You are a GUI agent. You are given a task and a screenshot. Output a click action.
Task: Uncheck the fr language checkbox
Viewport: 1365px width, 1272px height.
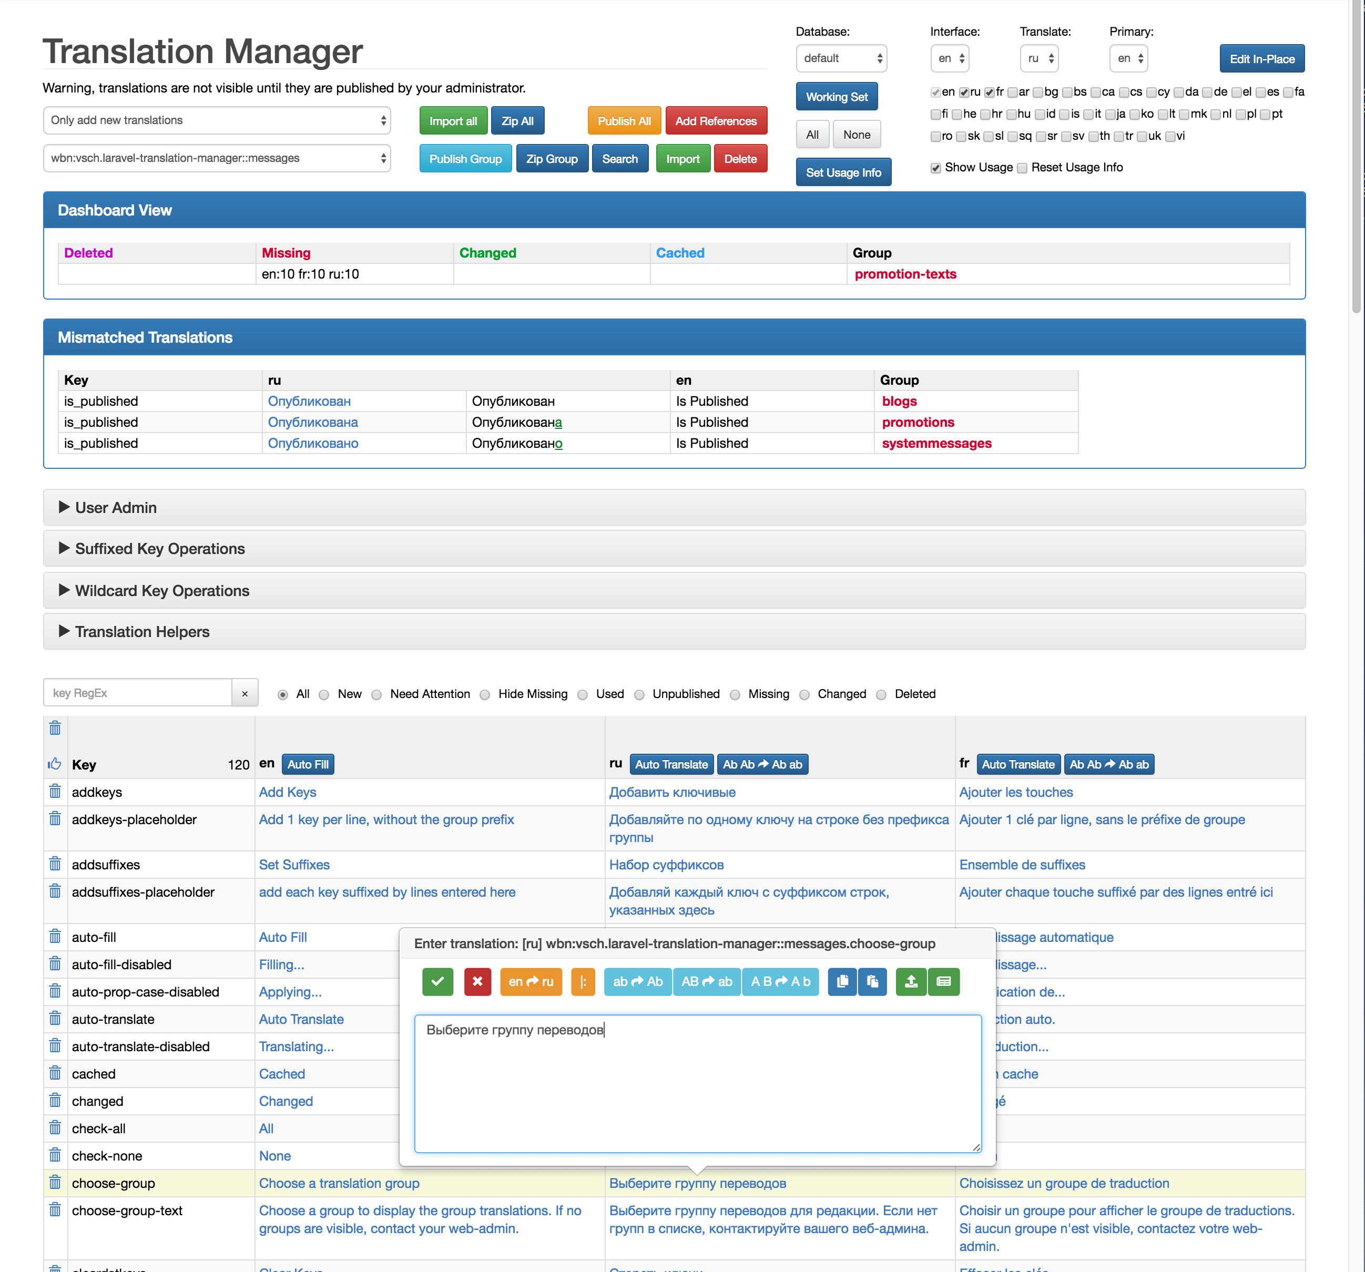(990, 92)
